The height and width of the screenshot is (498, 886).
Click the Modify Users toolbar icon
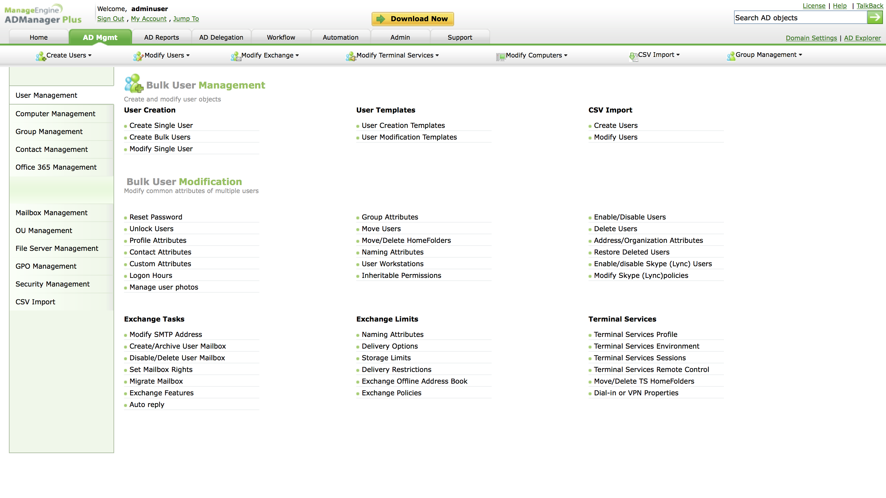[x=138, y=56]
